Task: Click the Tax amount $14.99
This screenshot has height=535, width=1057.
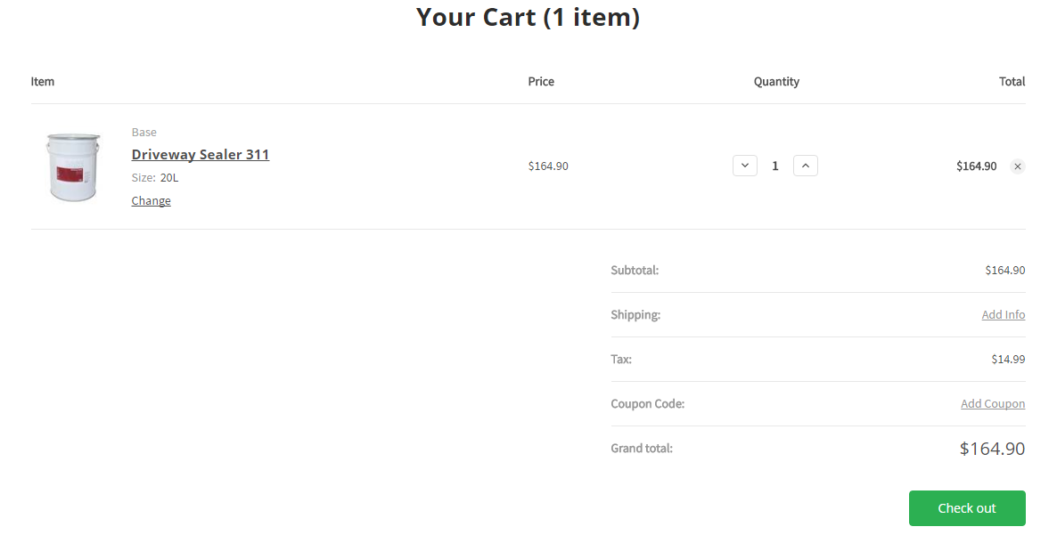Action: (1008, 360)
